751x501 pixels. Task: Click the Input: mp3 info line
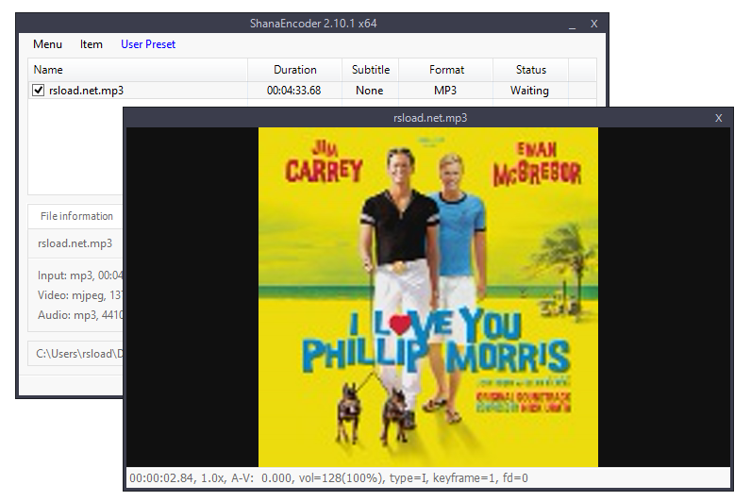click(x=80, y=276)
